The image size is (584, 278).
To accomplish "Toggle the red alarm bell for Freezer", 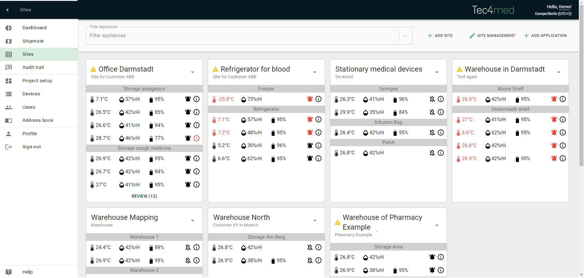I will 310,99.
